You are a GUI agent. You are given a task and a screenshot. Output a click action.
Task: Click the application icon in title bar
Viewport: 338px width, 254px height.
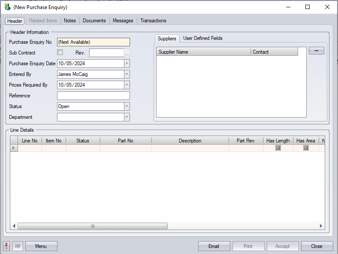7,7
